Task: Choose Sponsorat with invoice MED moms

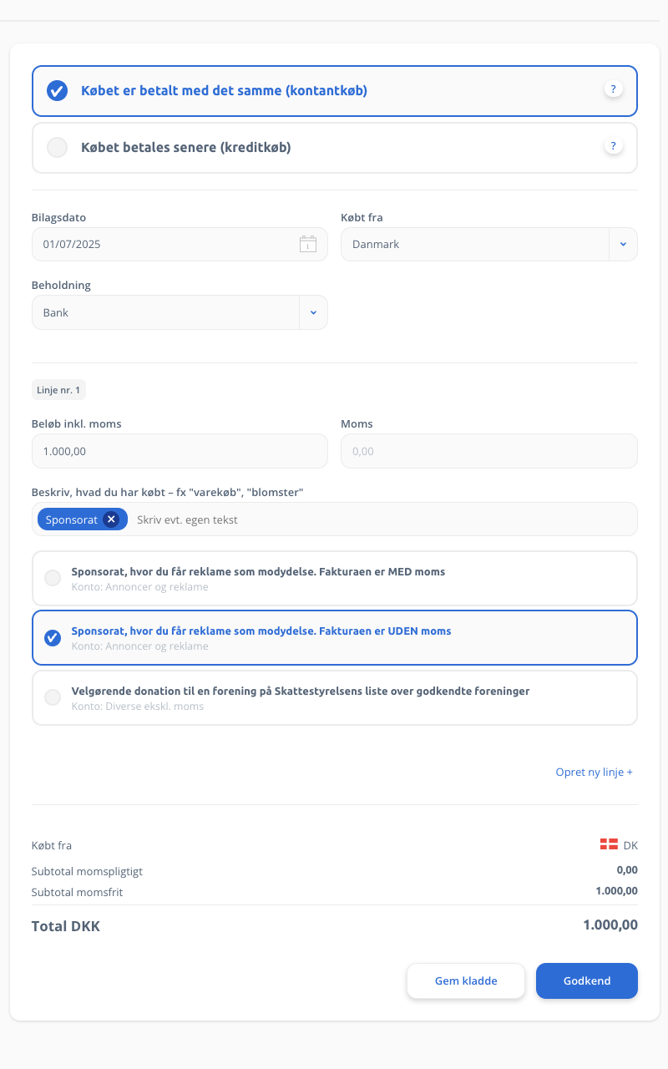Action: point(335,578)
